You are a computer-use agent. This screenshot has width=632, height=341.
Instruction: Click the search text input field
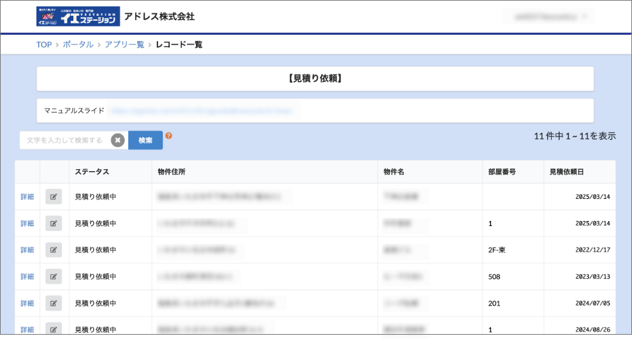coord(65,140)
